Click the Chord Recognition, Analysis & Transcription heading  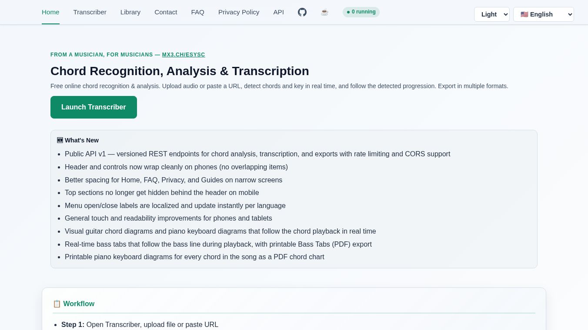click(180, 71)
